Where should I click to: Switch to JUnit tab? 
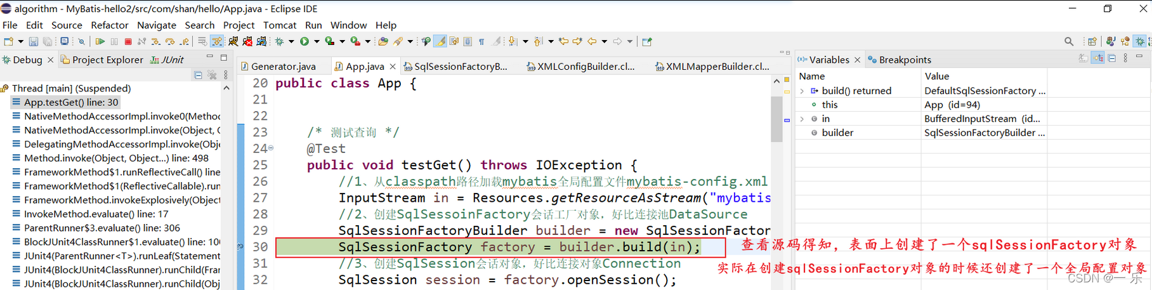pos(167,60)
